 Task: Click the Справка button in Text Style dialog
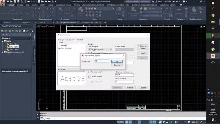coord(143,88)
